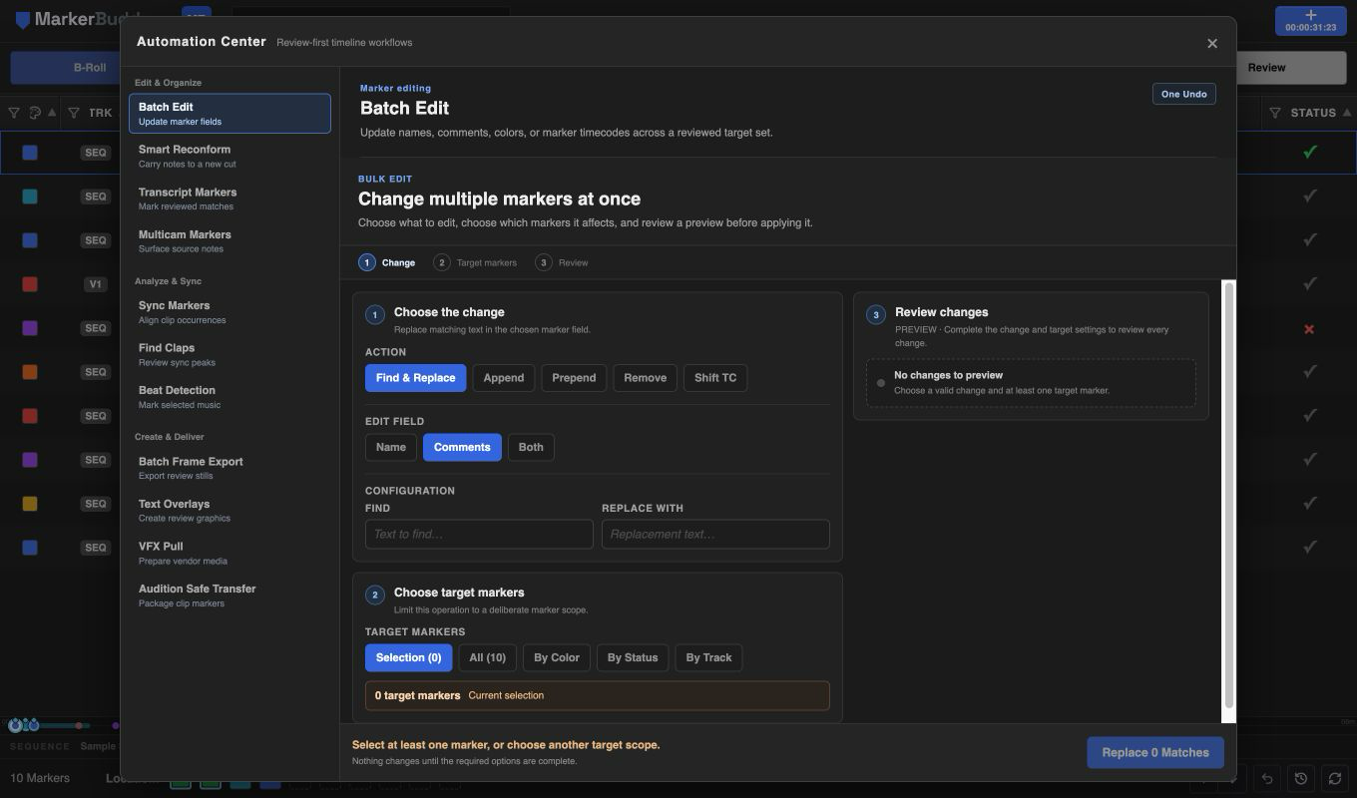Select Sync Markers in sidebar

(x=229, y=312)
